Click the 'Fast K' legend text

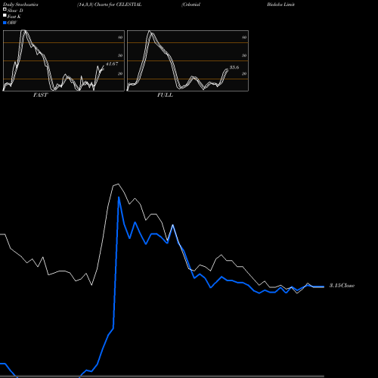point(14,17)
